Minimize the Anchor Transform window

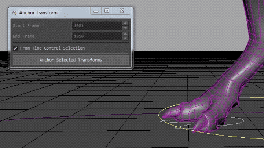pyautogui.click(x=96, y=12)
